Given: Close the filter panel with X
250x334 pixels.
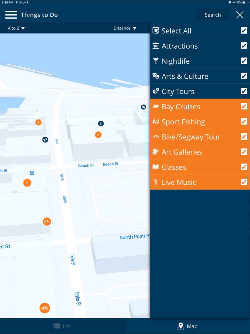Looking at the screenshot, I should (x=240, y=15).
